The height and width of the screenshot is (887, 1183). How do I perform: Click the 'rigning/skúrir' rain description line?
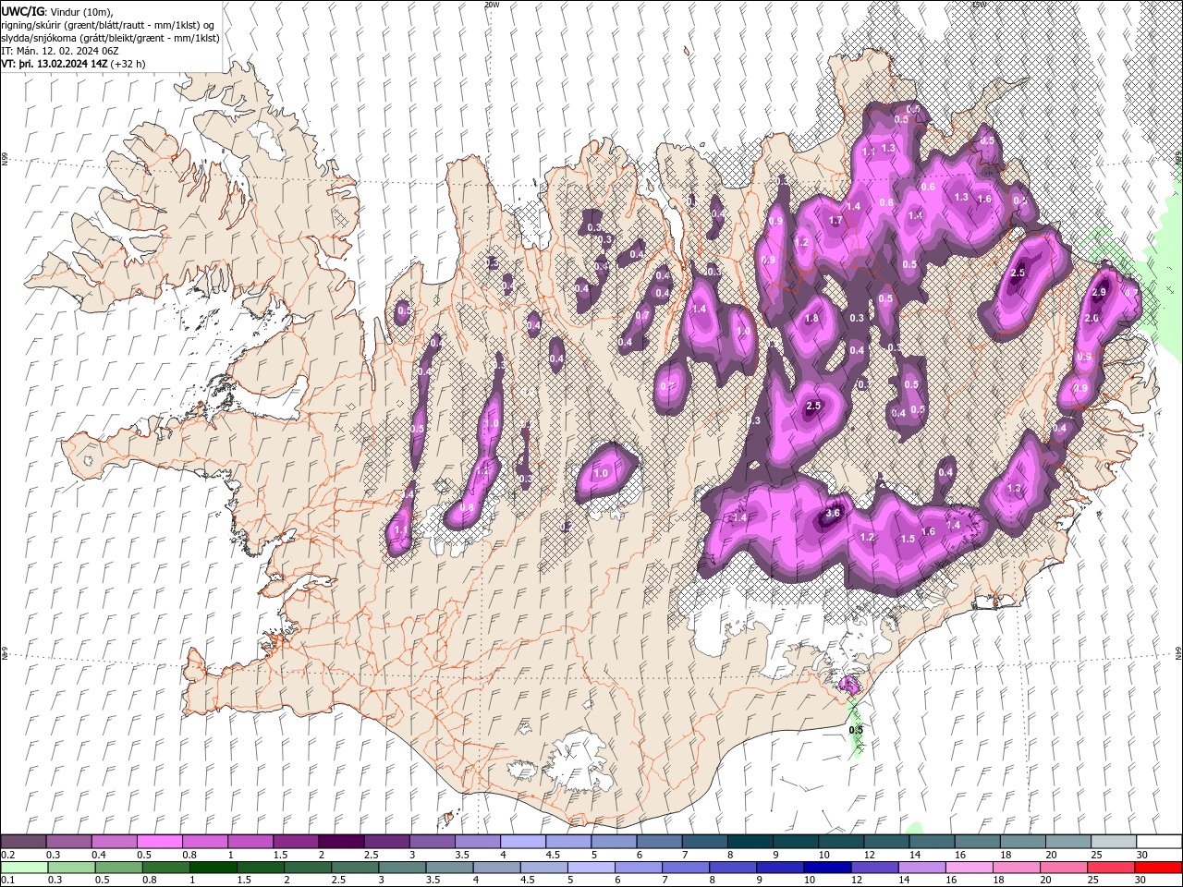(109, 25)
